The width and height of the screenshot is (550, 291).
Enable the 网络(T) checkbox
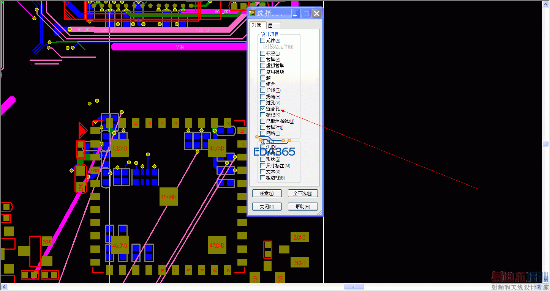263,134
